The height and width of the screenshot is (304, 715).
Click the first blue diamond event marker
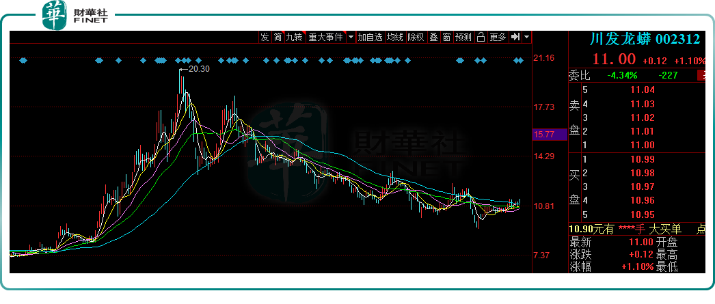click(x=23, y=61)
